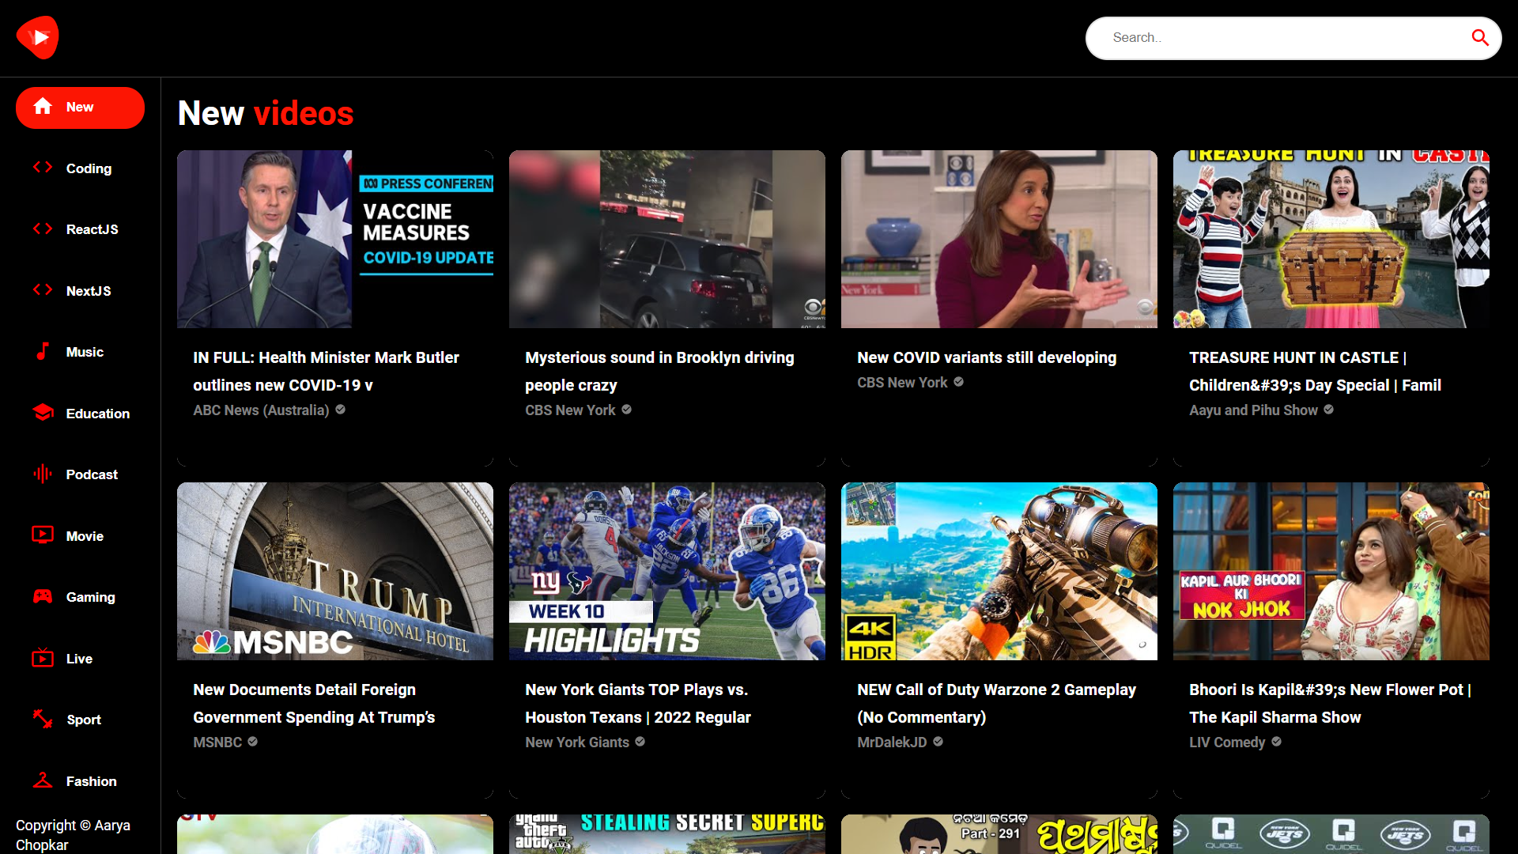Open the Podcast section icon
Viewport: 1518px width, 854px height.
[42, 474]
